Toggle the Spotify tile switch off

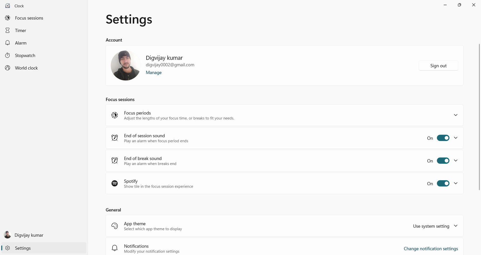(443, 183)
